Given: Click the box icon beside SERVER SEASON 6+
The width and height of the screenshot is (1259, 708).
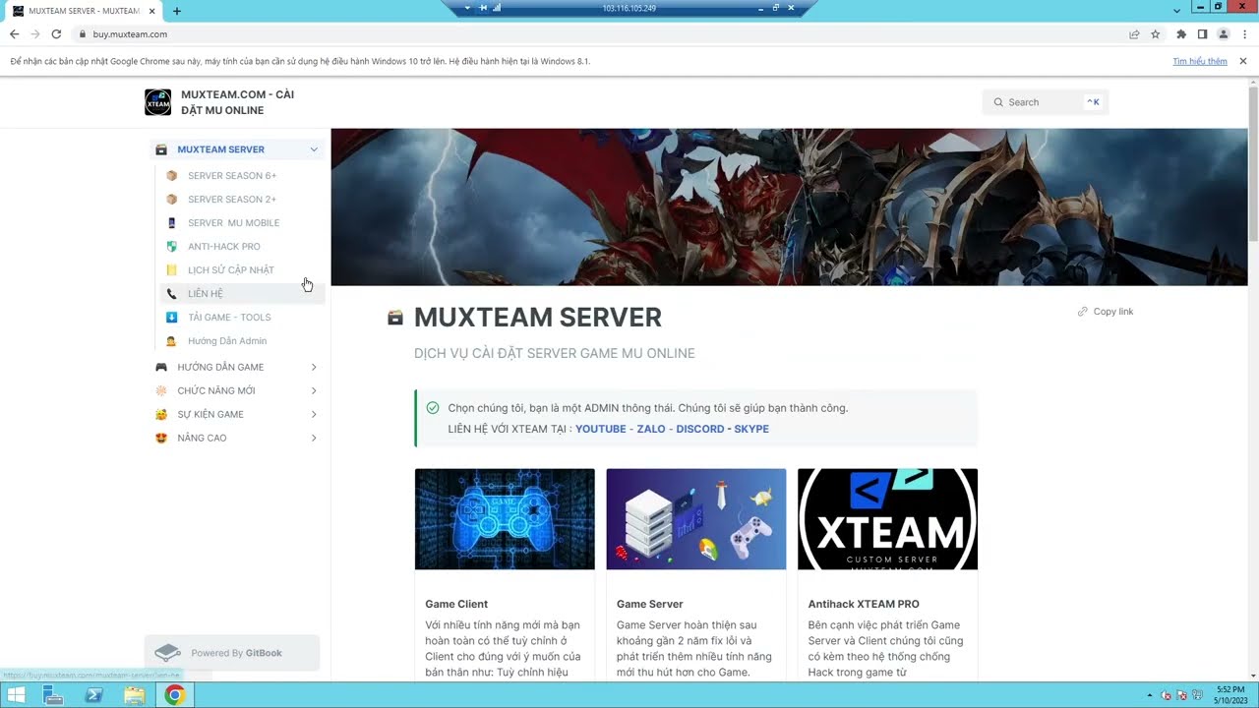Looking at the screenshot, I should tap(171, 176).
